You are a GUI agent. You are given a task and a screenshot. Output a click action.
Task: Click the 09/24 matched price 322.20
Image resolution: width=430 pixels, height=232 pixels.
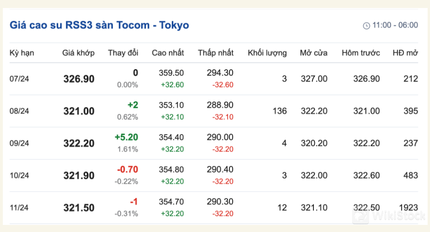[79, 144]
